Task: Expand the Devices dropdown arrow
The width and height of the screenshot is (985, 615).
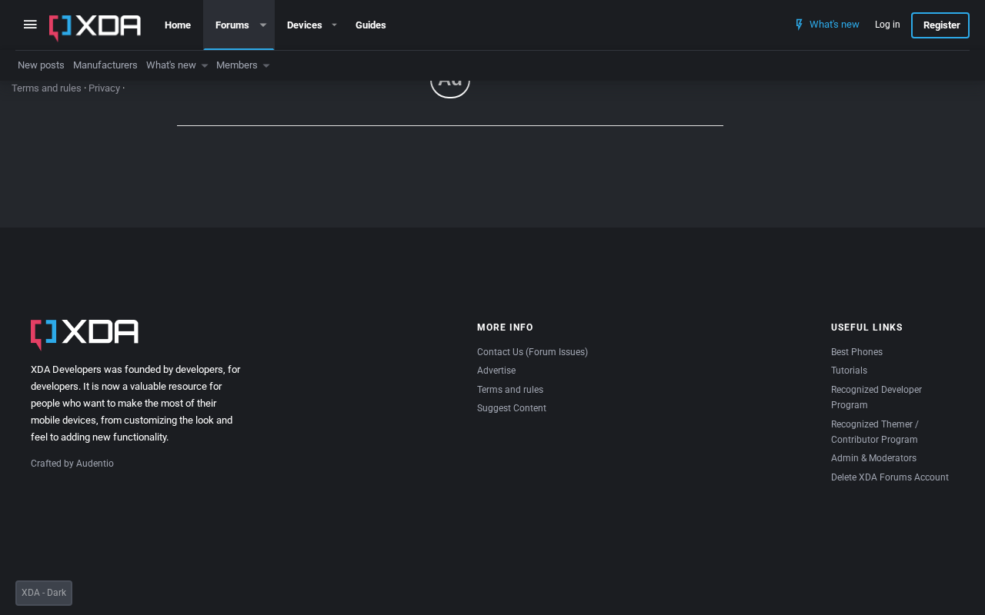Action: 335,25
